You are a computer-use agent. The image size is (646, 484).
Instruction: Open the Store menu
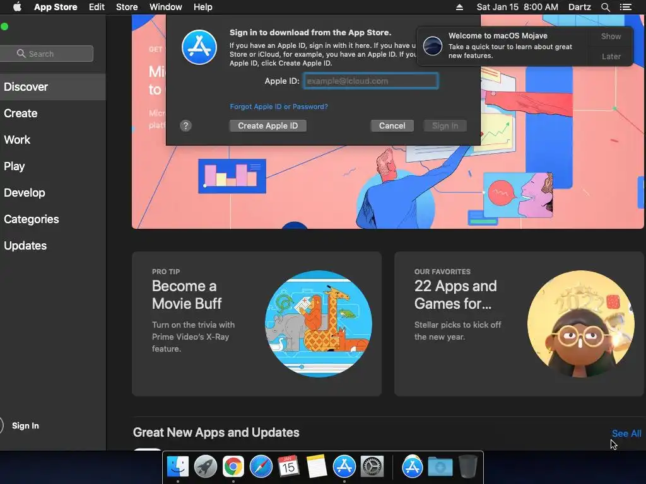[127, 7]
